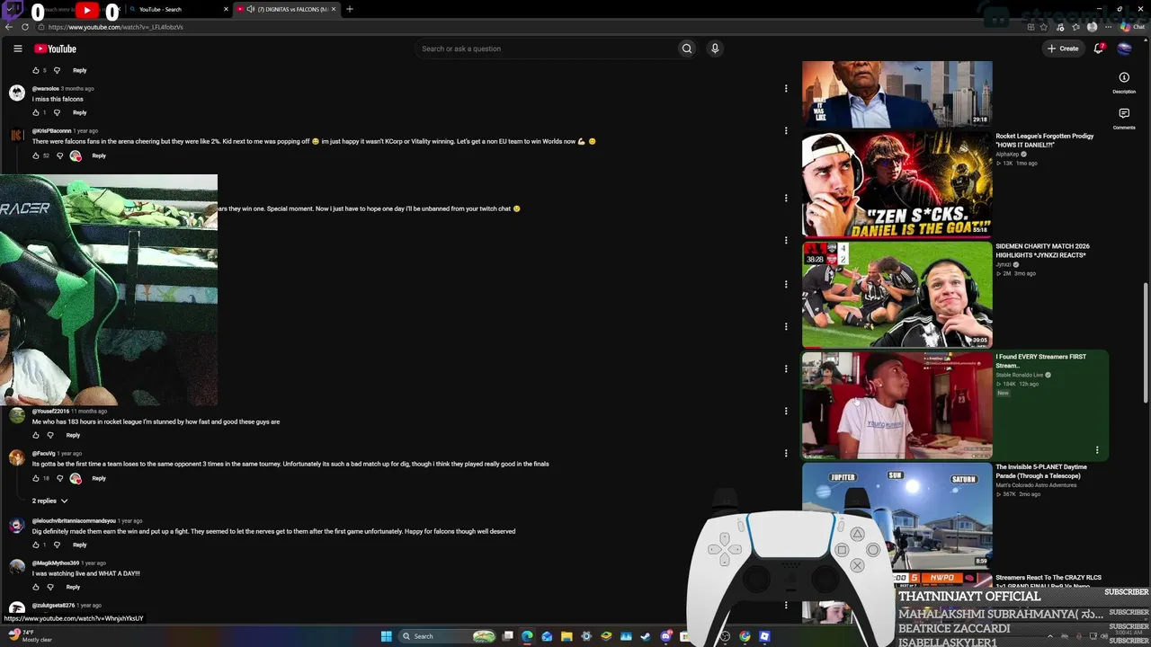Screen dimensions: 1151x647
Task: Reply to the @KrispBaconnn comment
Action: pos(99,155)
